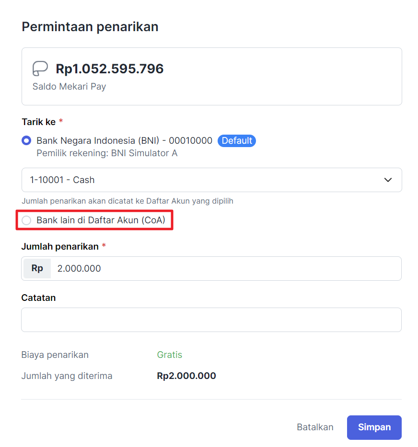Click the Saldo Mekari Pay label
The height and width of the screenshot is (447, 418).
[69, 87]
